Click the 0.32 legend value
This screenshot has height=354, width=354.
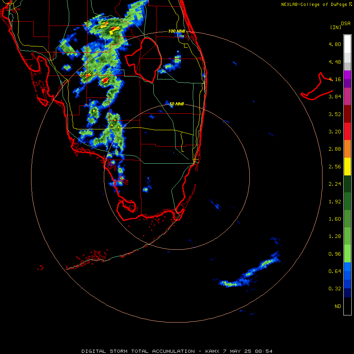click(335, 289)
